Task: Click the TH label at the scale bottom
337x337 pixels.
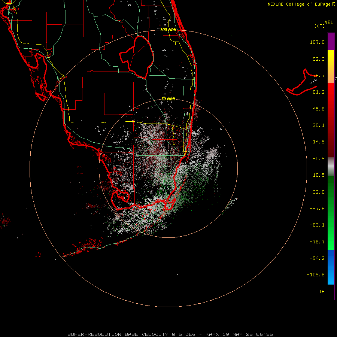Action: [x=322, y=291]
